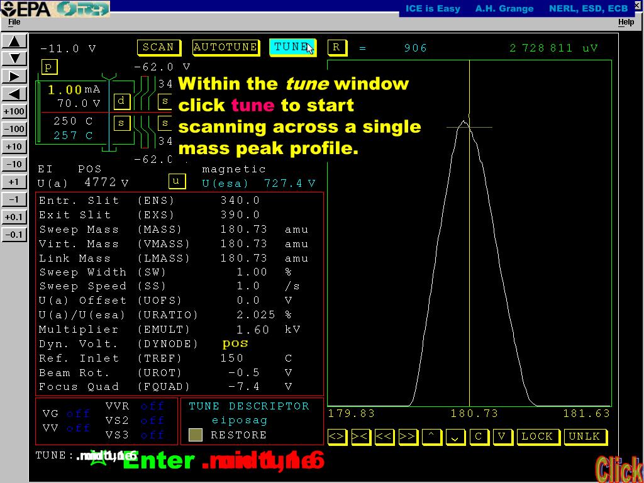Toggle the VG valve off state
Viewport: 644px width, 483px height.
tap(78, 414)
